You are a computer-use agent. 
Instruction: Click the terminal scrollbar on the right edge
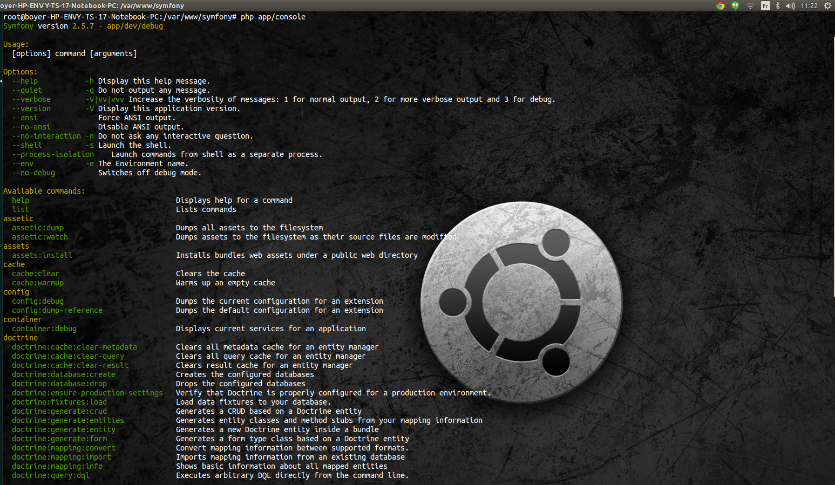pyautogui.click(x=833, y=167)
